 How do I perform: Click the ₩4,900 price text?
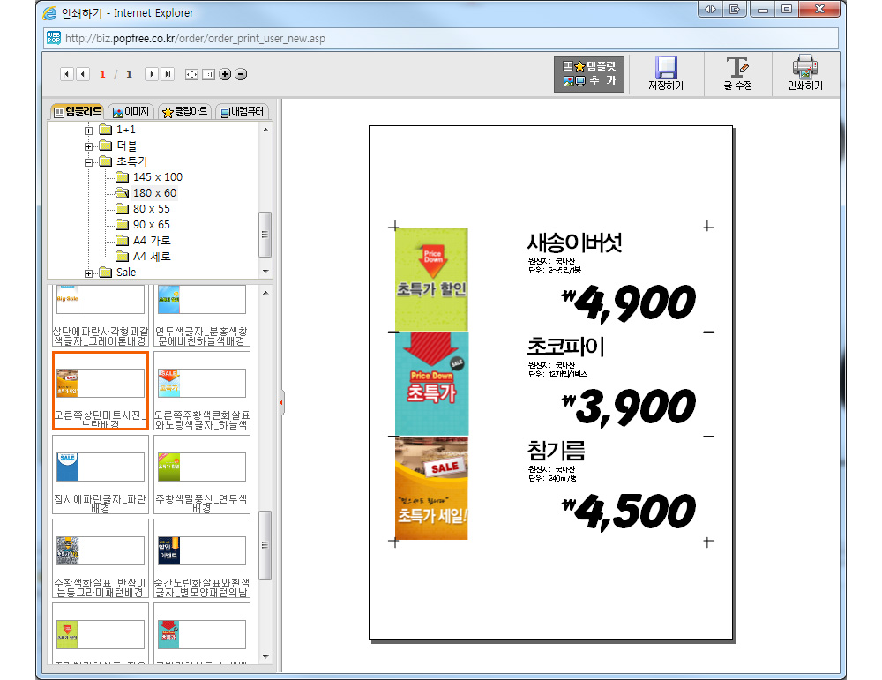click(628, 303)
